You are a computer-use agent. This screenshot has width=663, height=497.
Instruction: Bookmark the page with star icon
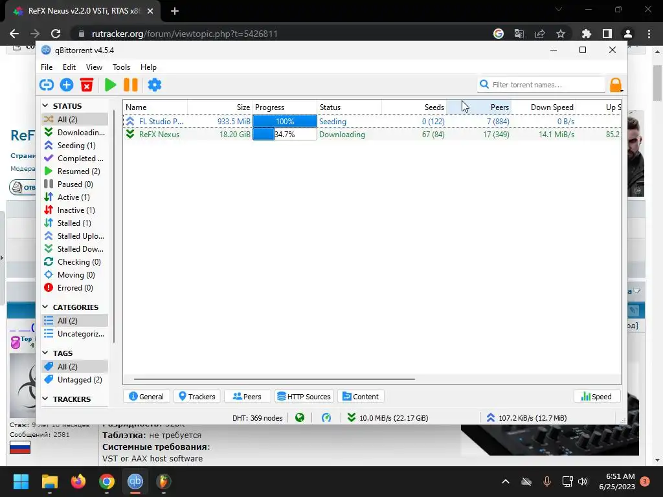point(561,34)
